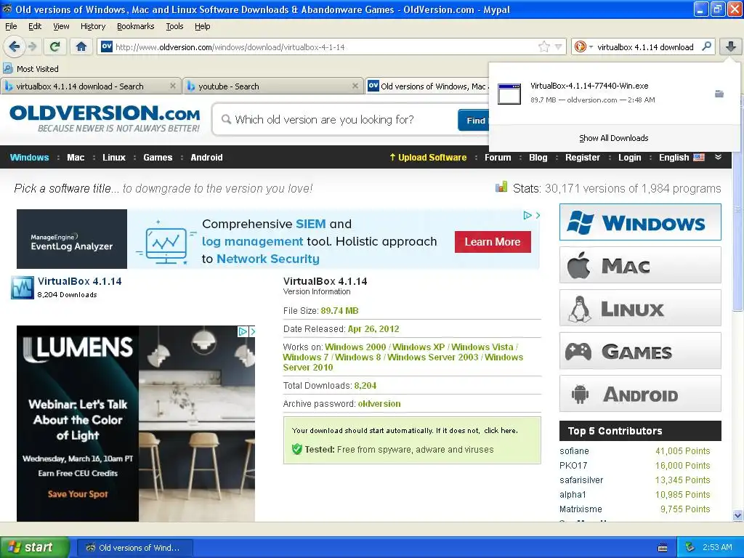Click the VirtualBox 4.1.14 title link
Screen dimensions: 744x558
coord(80,281)
